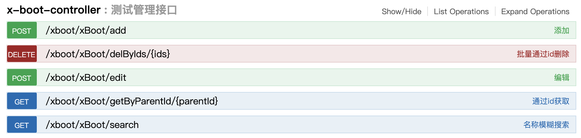This screenshot has height=138, width=581.
Task: Click the 编辑 description link
Action: [561, 78]
